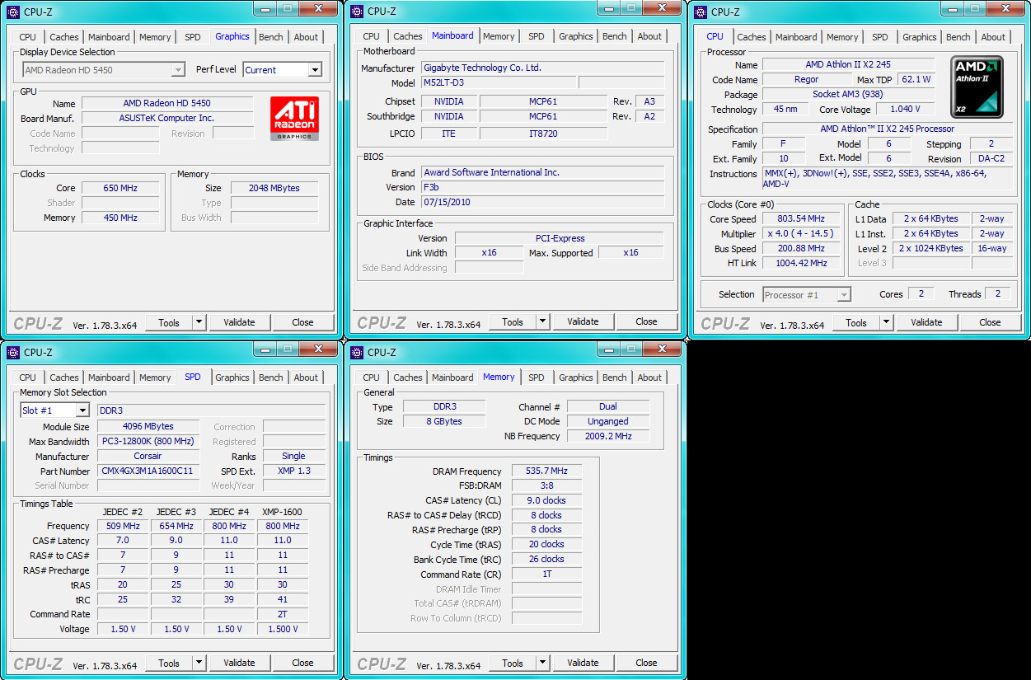Click LPCIO value IT8720
The height and width of the screenshot is (680, 1031).
(x=543, y=133)
